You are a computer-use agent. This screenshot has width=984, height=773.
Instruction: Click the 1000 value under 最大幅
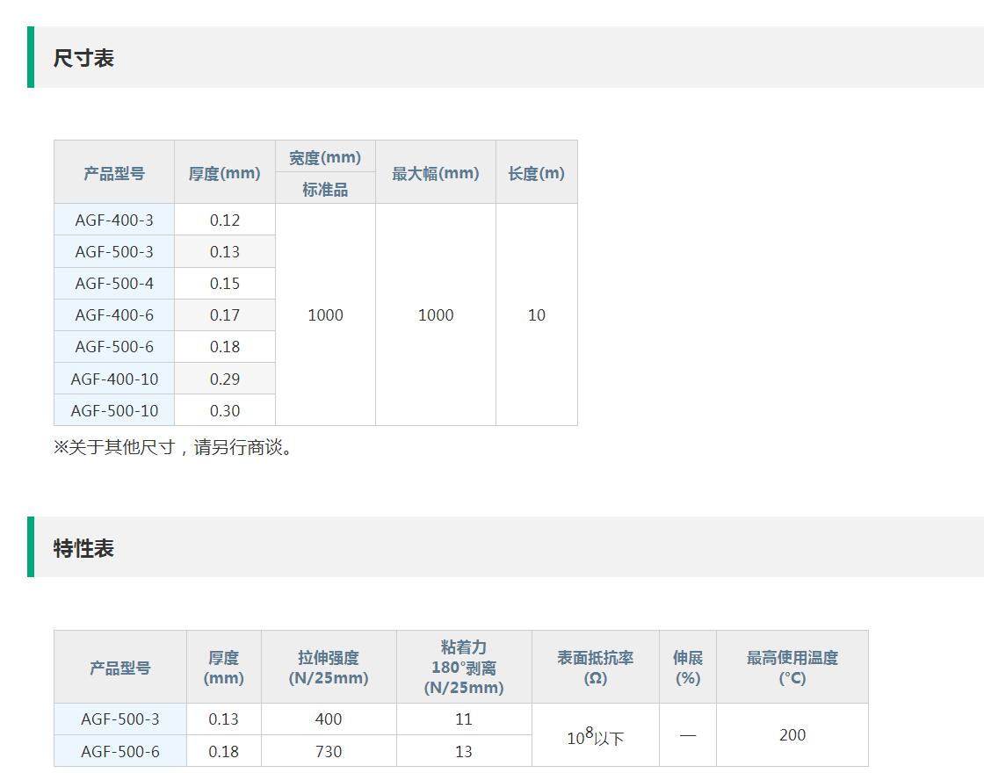pos(436,315)
